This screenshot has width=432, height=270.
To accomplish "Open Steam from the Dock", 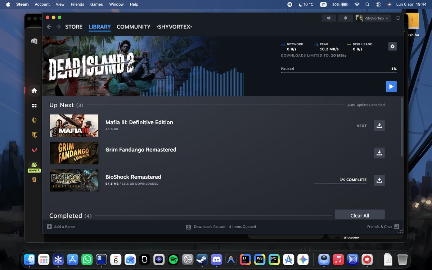I will (202, 259).
